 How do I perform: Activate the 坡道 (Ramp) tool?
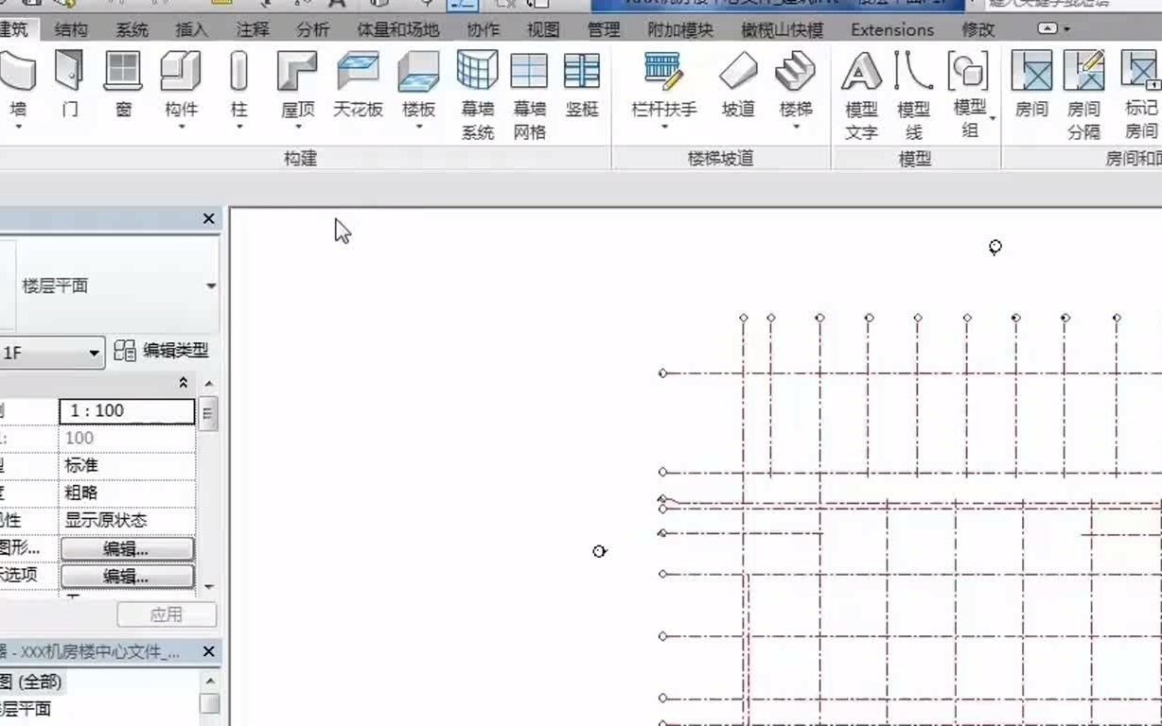pos(737,85)
